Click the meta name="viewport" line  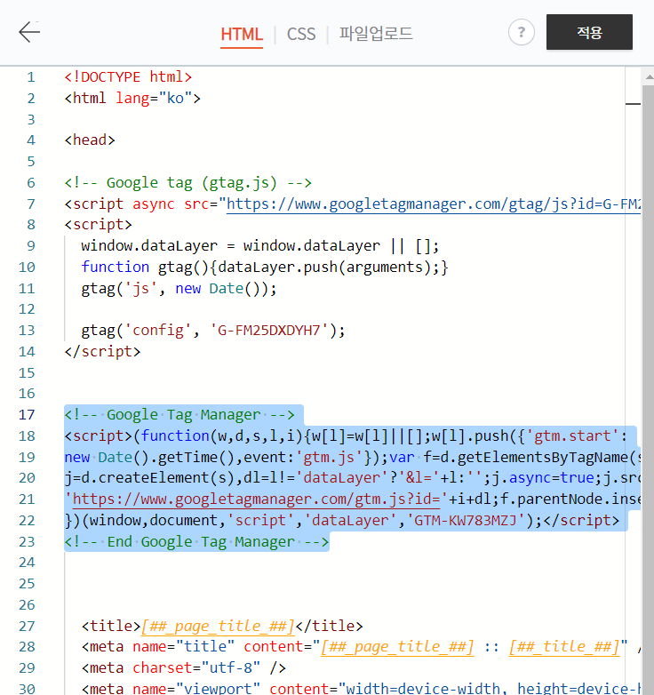(x=361, y=689)
